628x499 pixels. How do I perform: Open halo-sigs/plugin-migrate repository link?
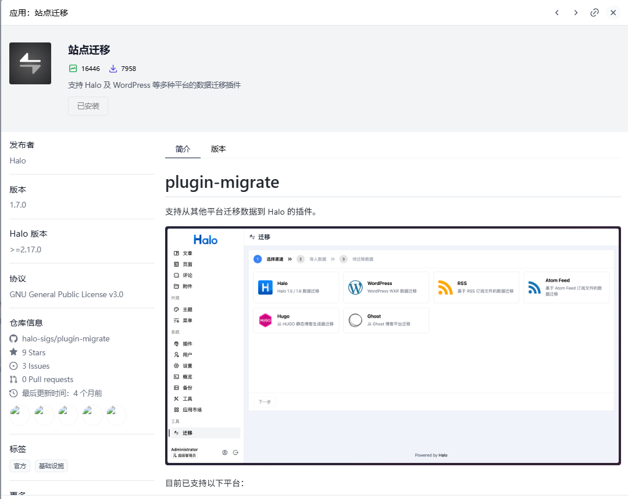(x=66, y=338)
